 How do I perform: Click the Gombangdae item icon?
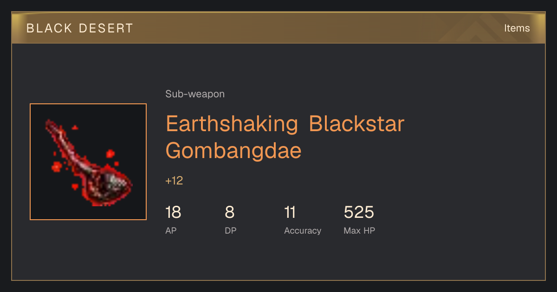[88, 162]
